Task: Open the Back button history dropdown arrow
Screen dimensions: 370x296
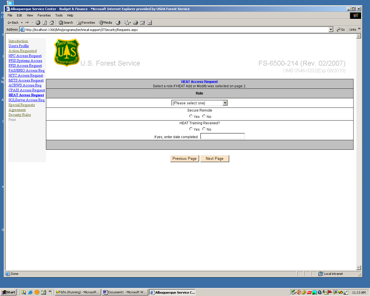Action: pyautogui.click(x=22, y=23)
